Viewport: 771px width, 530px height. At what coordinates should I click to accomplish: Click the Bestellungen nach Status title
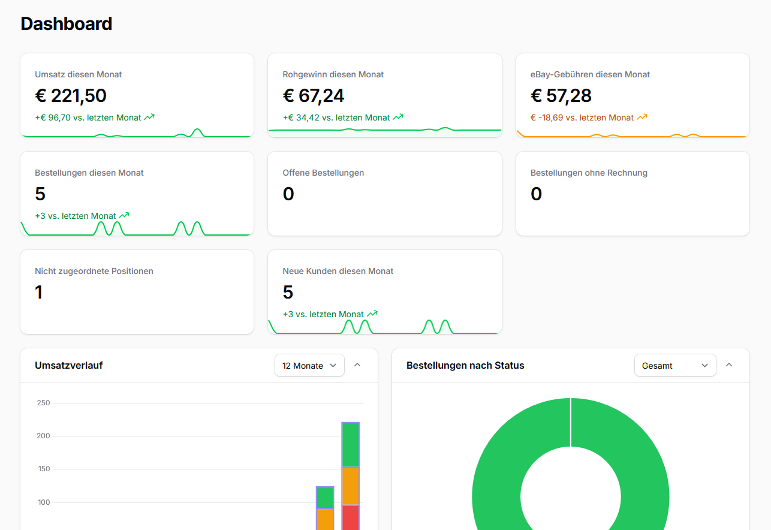[465, 365]
